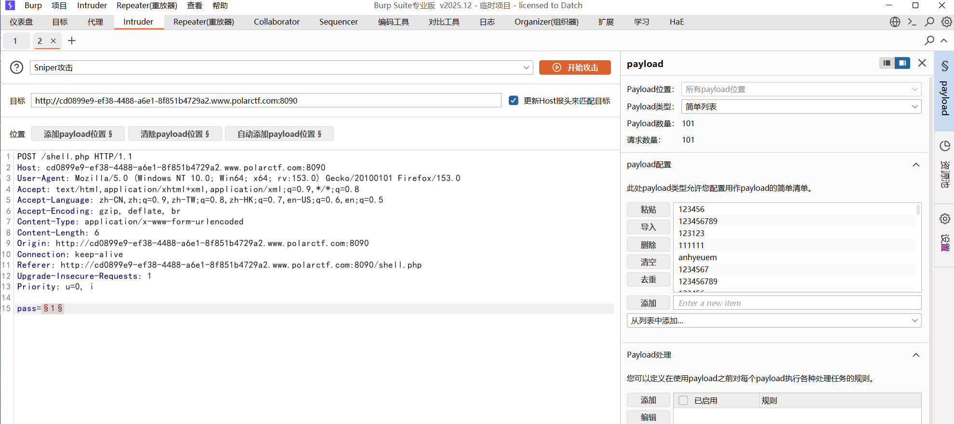Open the Intruder menu in the menu bar
Screen dimensions: 954x424
[92, 5]
